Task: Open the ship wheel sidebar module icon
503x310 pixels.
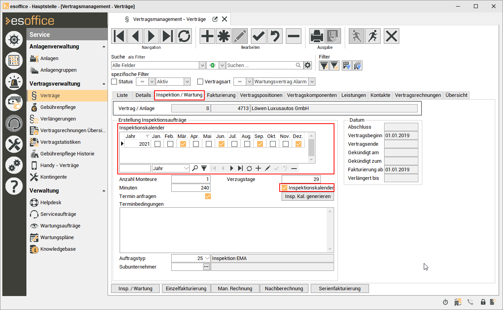Action: [14, 39]
